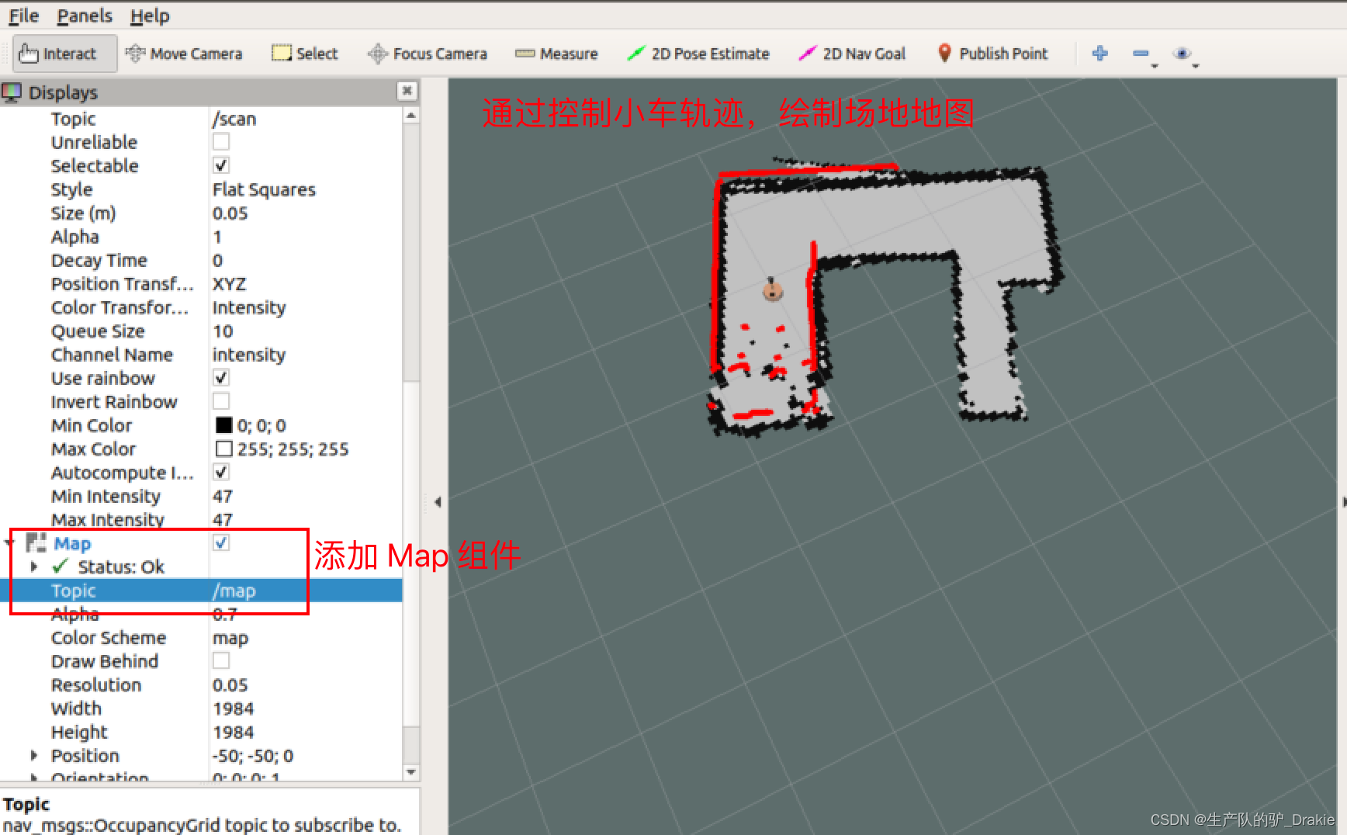This screenshot has height=835, width=1347.
Task: Choose the Select tool
Action: (x=305, y=54)
